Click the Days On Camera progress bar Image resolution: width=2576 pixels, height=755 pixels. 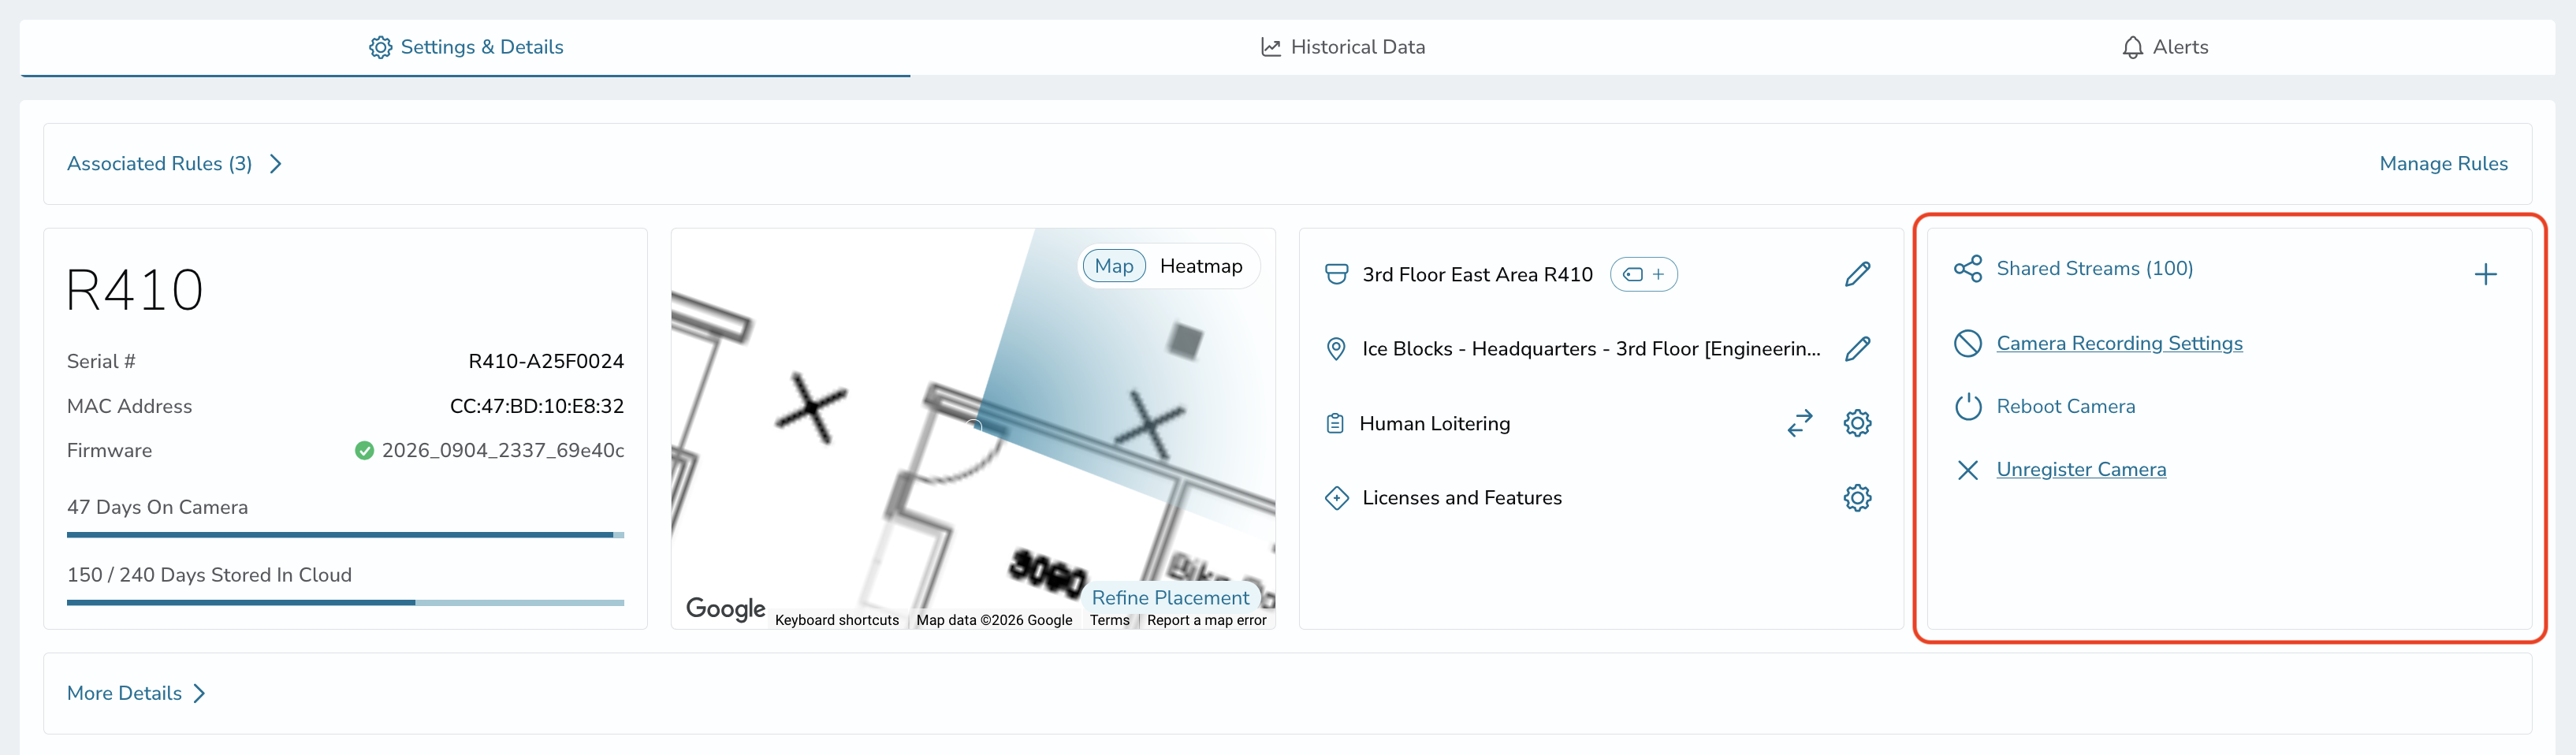pyautogui.click(x=345, y=535)
